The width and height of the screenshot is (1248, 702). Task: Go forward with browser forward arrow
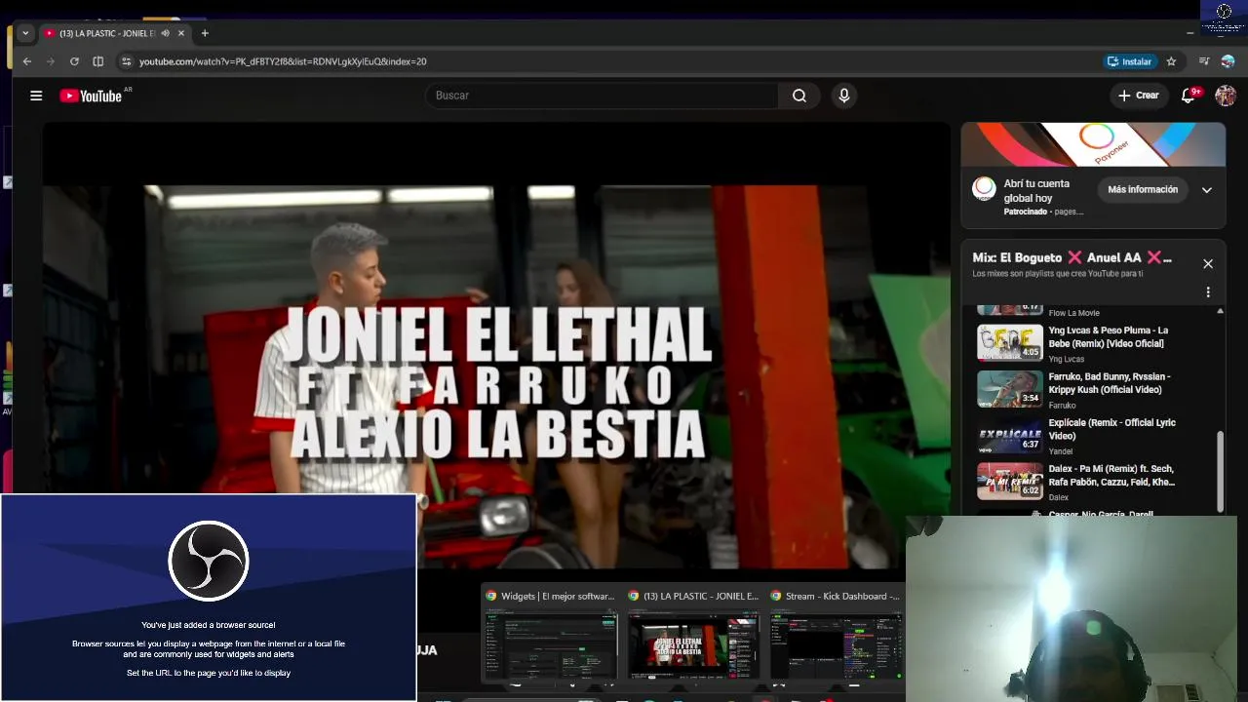pos(51,61)
